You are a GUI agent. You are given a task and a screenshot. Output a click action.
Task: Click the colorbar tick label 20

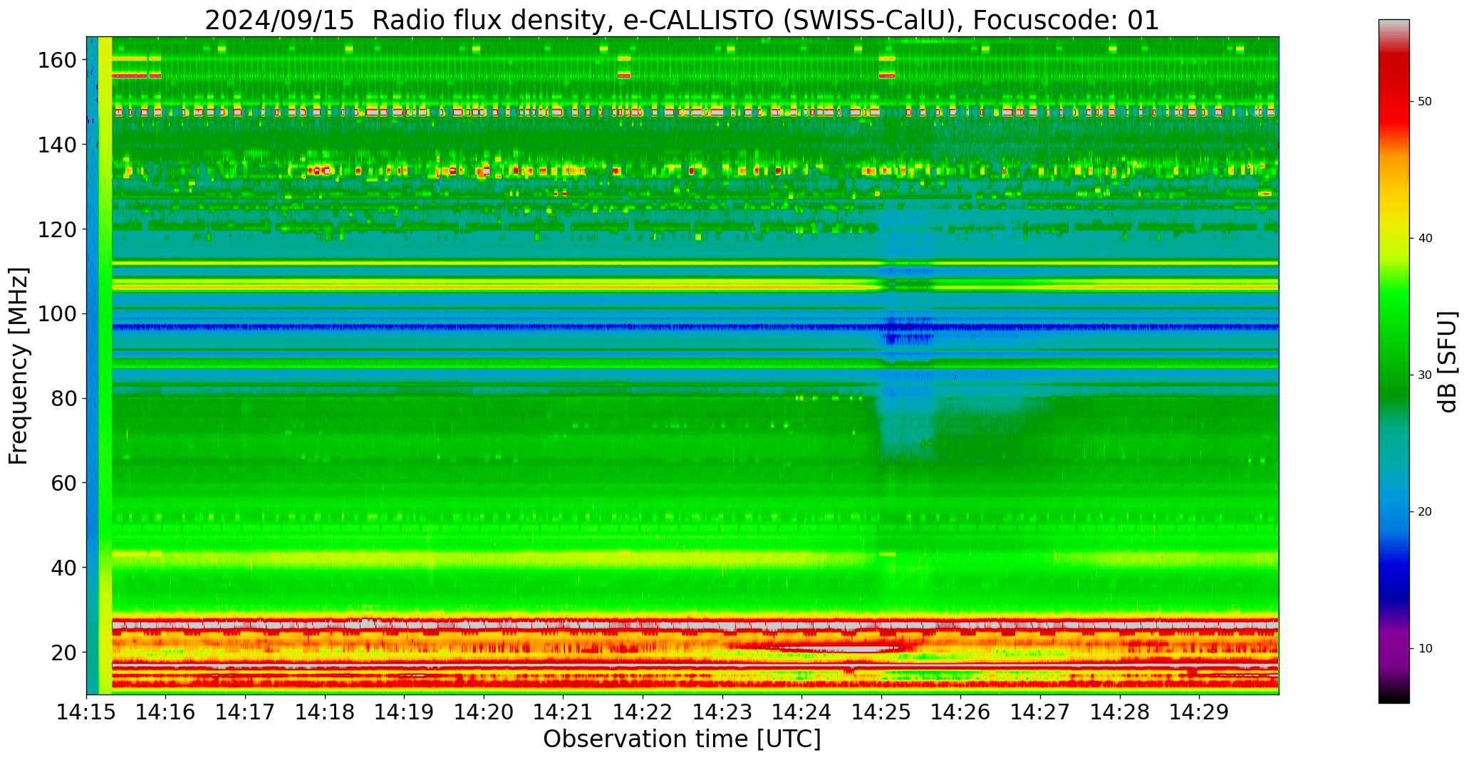tap(1425, 512)
